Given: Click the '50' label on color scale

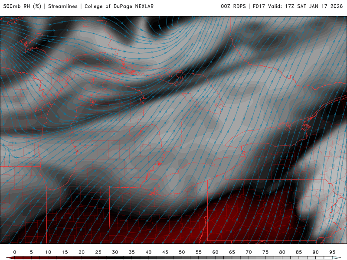Looking at the screenshot, I should click(x=182, y=252).
